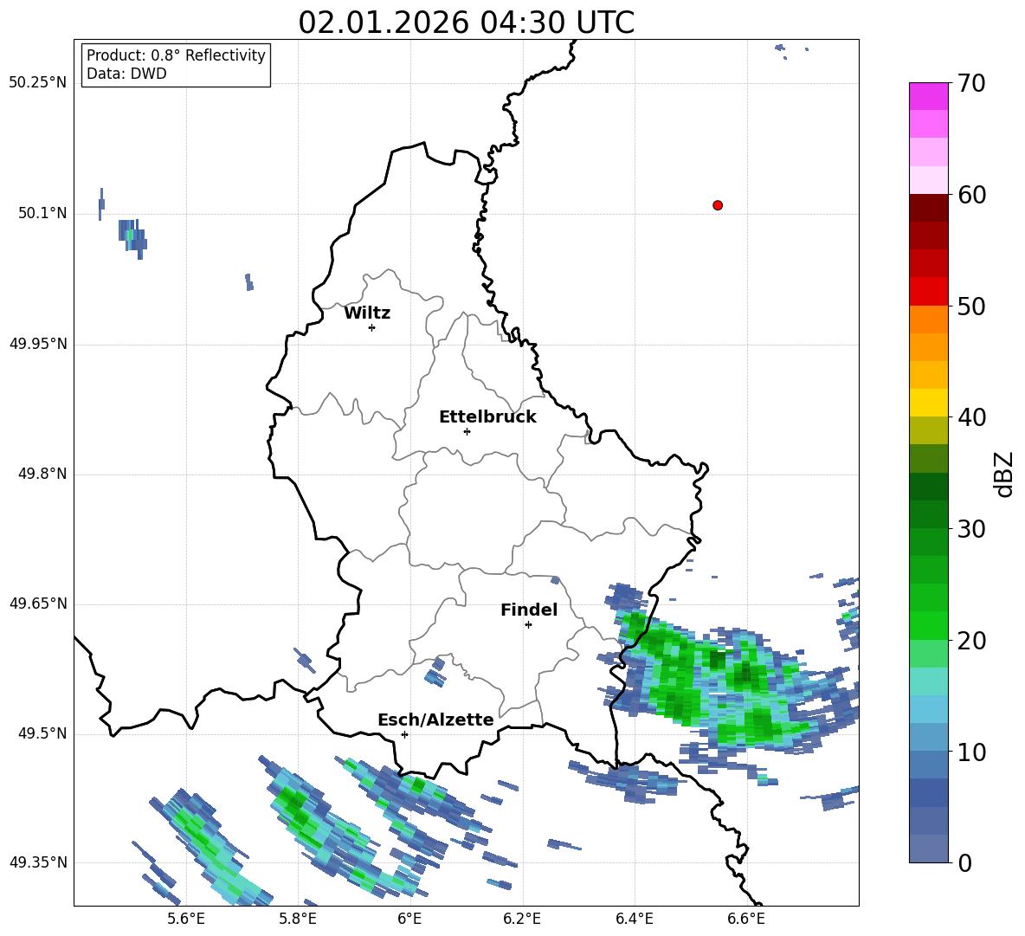The height and width of the screenshot is (936, 1025).
Task: Click the Findel station cross marker
Action: pyautogui.click(x=528, y=625)
